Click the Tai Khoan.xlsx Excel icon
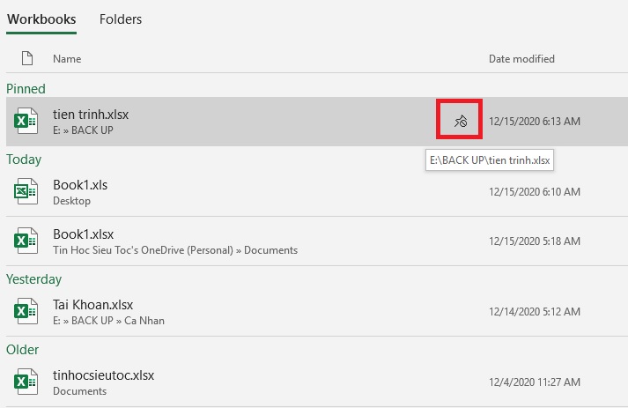Image resolution: width=628 pixels, height=408 pixels. [26, 311]
